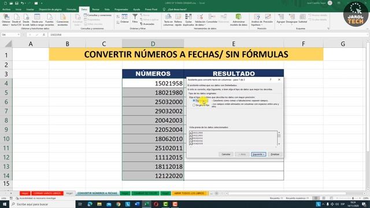
Task: Open CERRAR VARIOS LIBROS sheet tab
Action: click(x=47, y=194)
